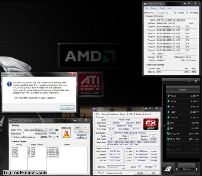Open the Stress Level dropdown set to Maximum
Screen dimensions: 202x176
coord(41,130)
